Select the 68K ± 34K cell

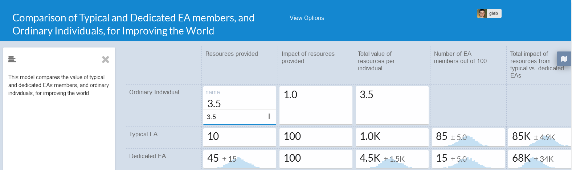539,159
